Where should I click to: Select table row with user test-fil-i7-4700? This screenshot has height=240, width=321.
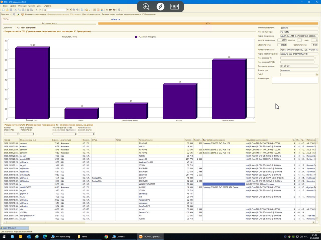point(159,187)
